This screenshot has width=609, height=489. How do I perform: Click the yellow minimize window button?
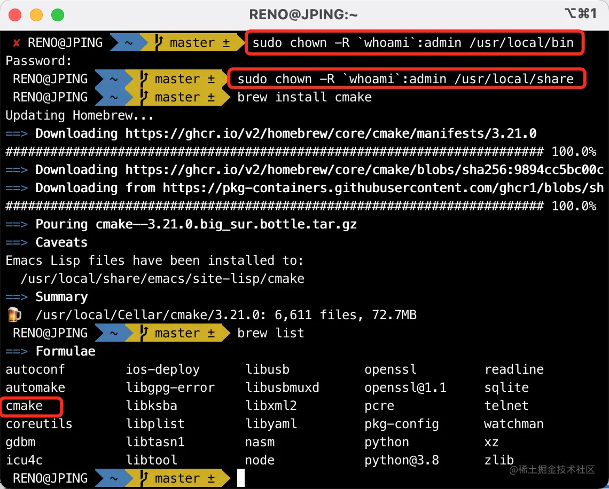[x=36, y=15]
